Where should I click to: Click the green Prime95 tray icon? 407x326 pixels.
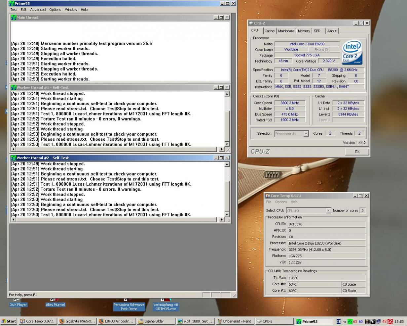350,321
